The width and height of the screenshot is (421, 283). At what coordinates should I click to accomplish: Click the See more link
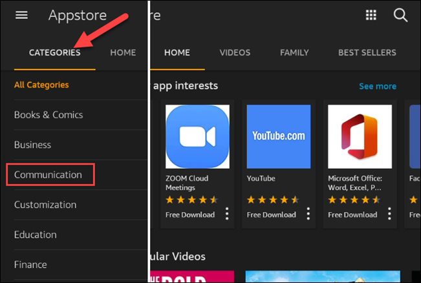[x=378, y=86]
